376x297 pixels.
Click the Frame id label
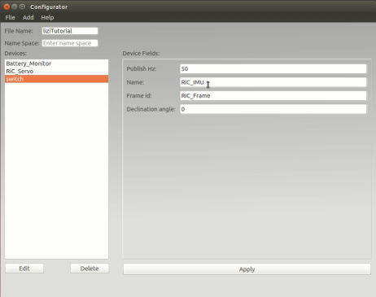(x=139, y=96)
